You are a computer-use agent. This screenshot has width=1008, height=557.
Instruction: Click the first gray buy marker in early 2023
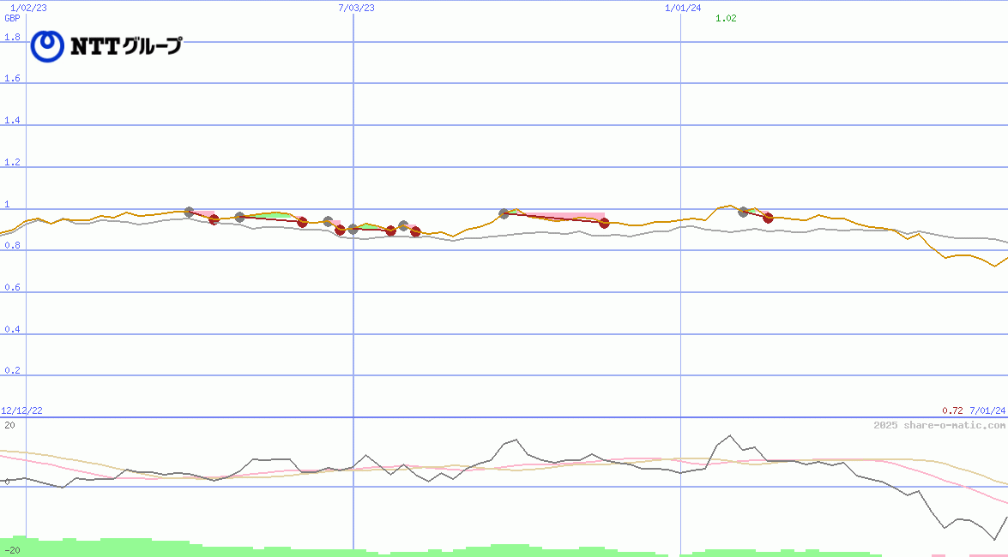coord(189,212)
